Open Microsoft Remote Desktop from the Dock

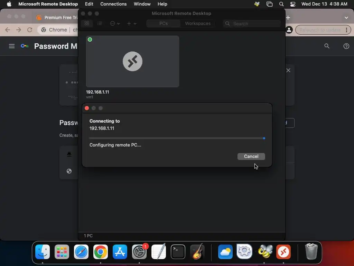(x=283, y=252)
